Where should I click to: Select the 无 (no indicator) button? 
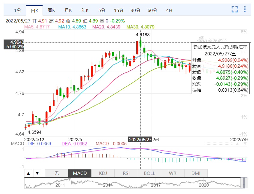point(57,173)
